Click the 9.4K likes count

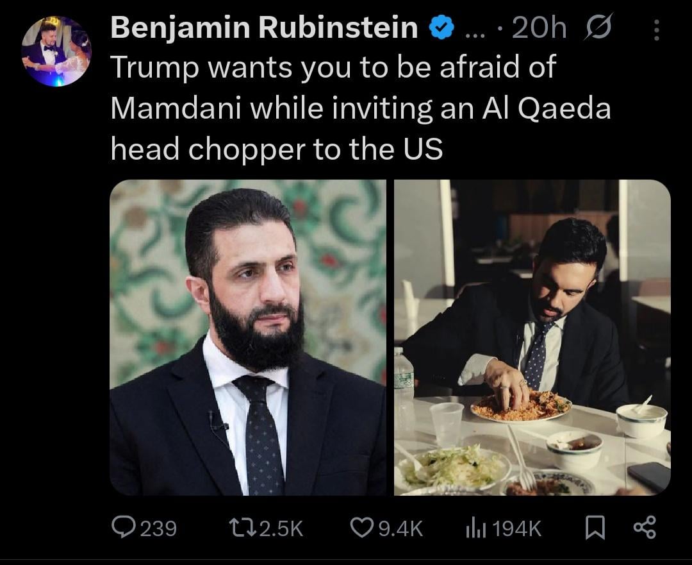(x=400, y=528)
